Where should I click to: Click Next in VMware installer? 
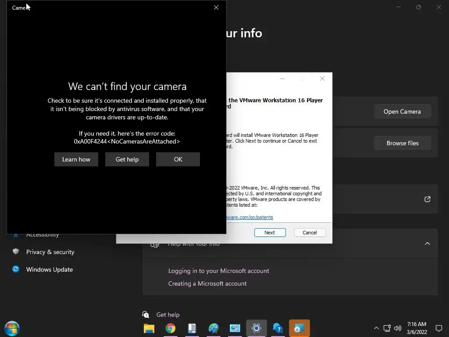270,233
